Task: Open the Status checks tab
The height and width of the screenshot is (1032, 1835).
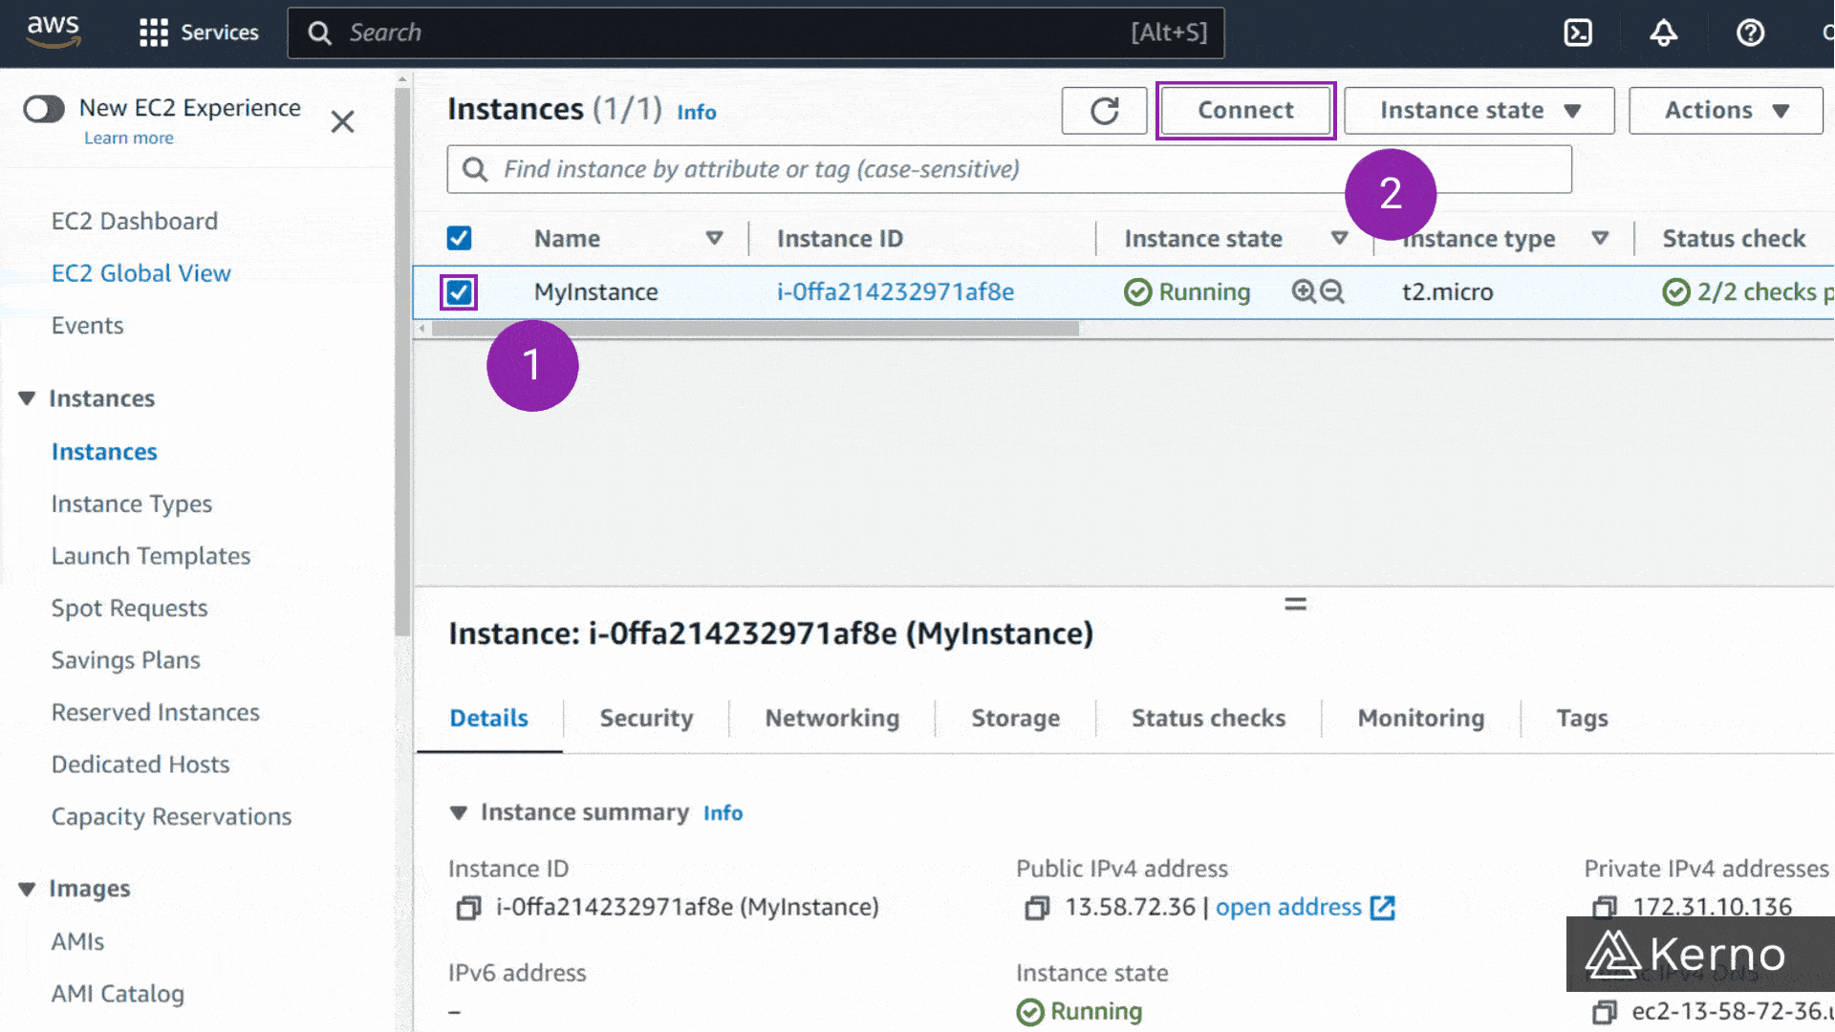Action: [1208, 719]
